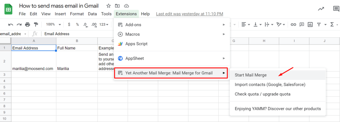340x122 pixels.
Task: Increase decimal places
Action: coord(94,25)
